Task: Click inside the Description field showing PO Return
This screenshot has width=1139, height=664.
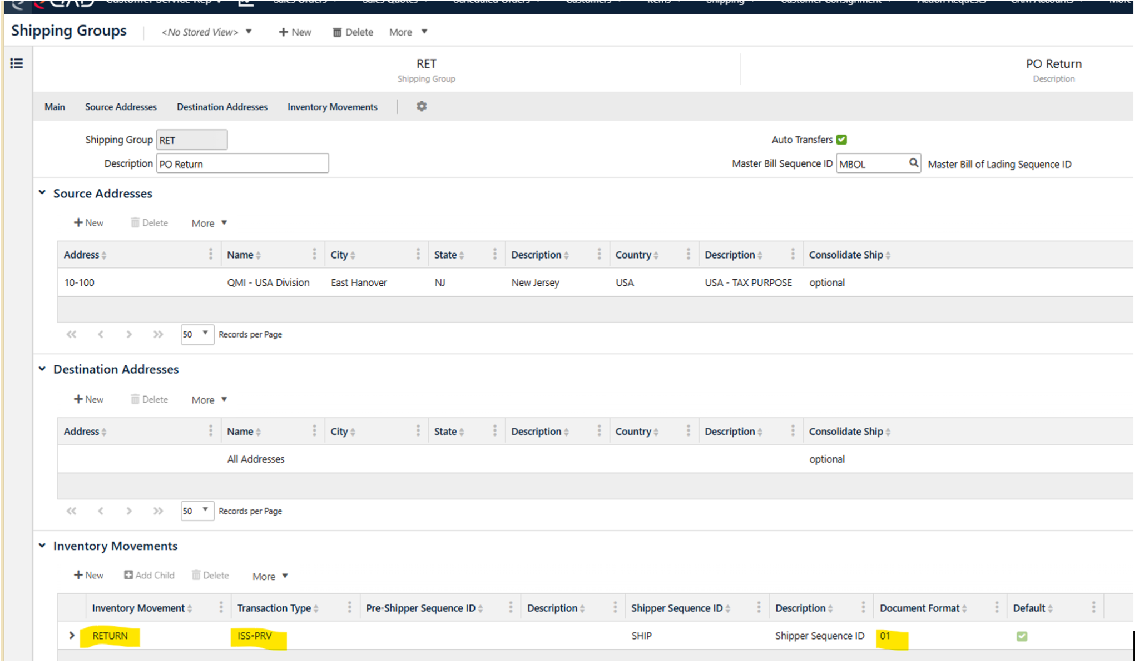Action: pyautogui.click(x=242, y=163)
